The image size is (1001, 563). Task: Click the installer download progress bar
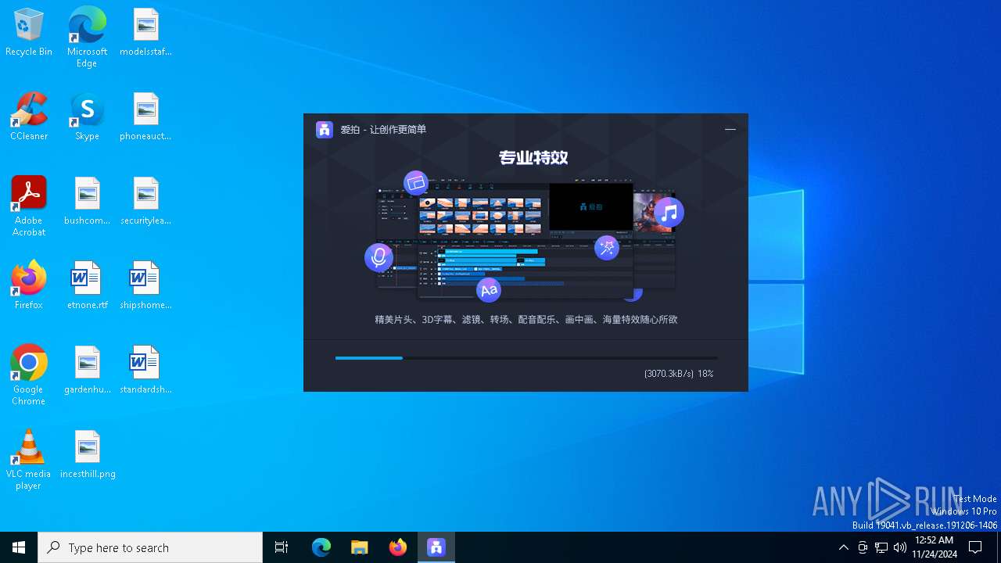[x=526, y=358]
